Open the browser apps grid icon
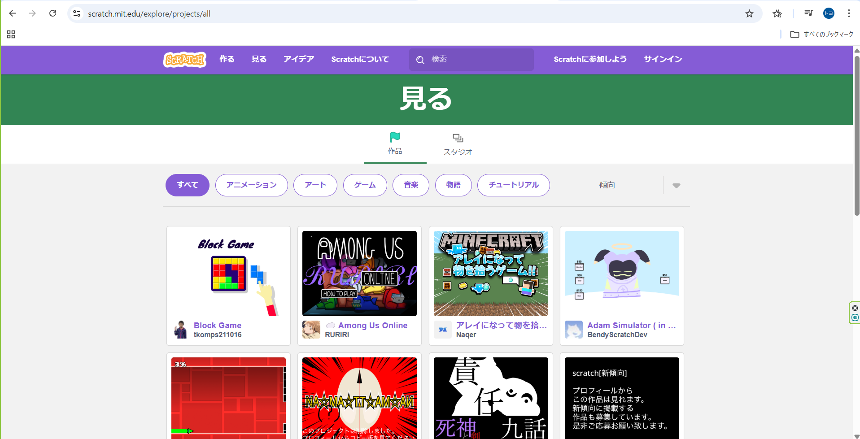The height and width of the screenshot is (439, 860). pos(11,35)
